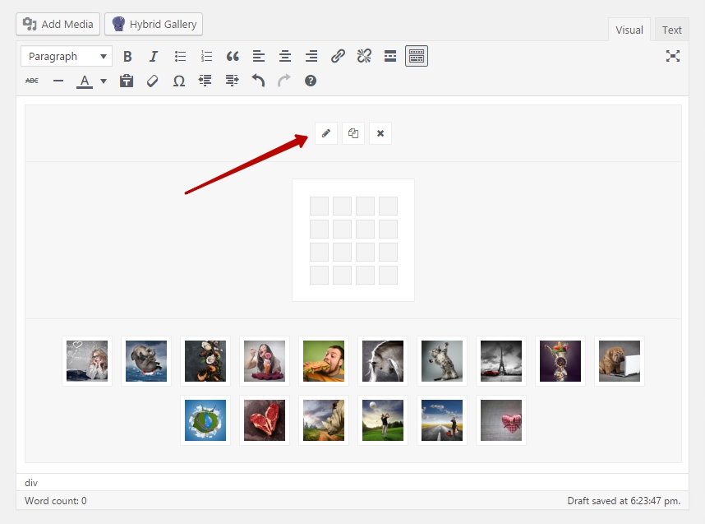Insert a horizontal line
Screen dimensions: 705x524
[x=58, y=81]
